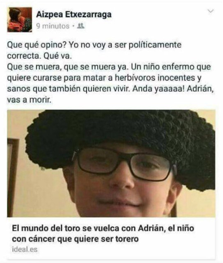Screen dimensions: 223x263
Task: Click the line starting "sanos que también quieren"
Action: [x=110, y=89]
